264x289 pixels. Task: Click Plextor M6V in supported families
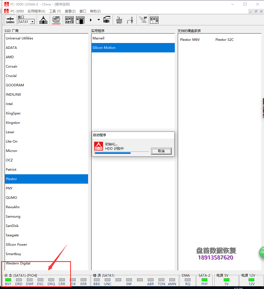190,40
